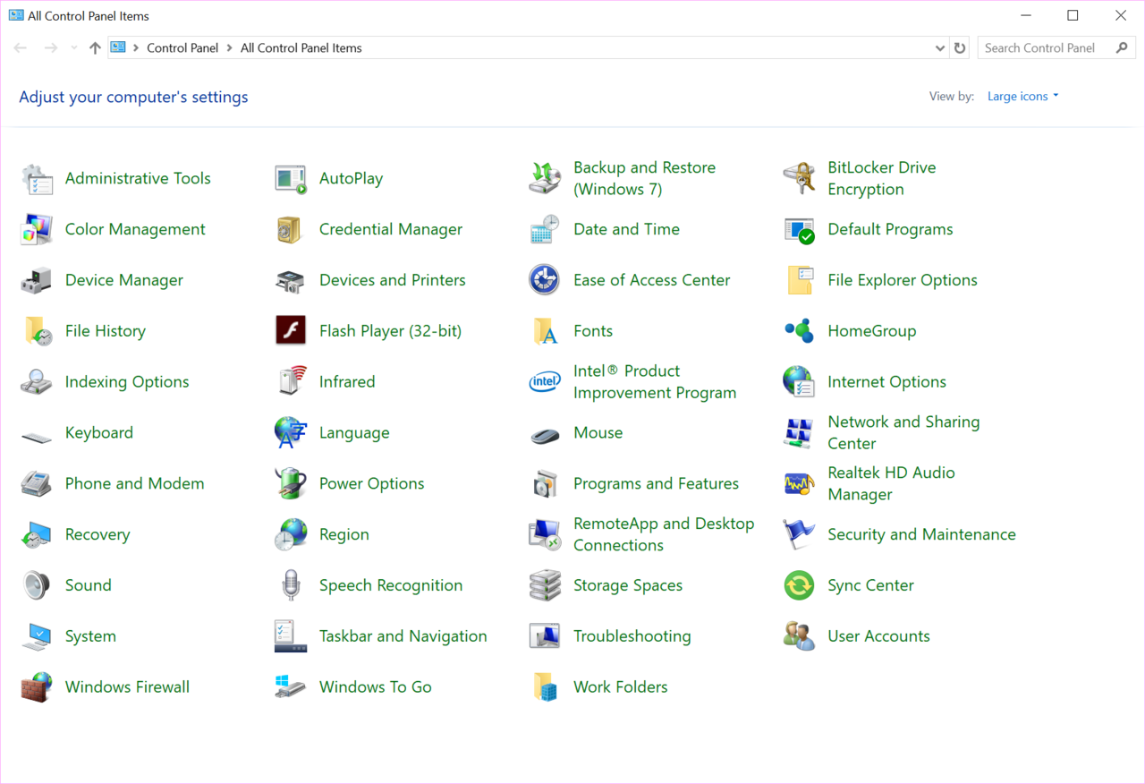Click the Credential Manager safe icon

coord(291,230)
